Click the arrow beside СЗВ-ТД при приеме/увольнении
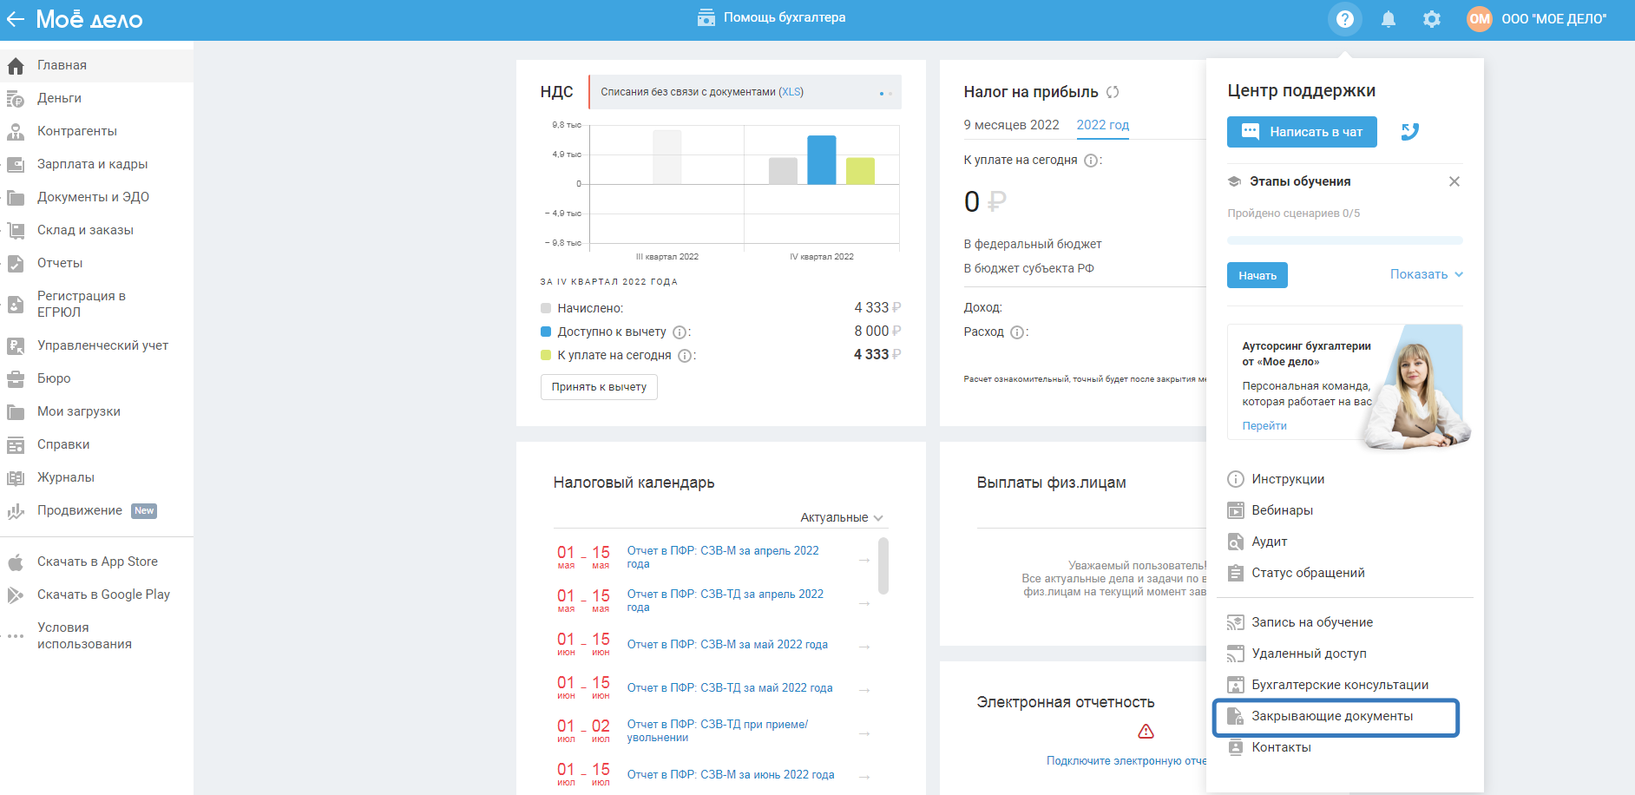Screen dimensions: 1635x795 [864, 733]
